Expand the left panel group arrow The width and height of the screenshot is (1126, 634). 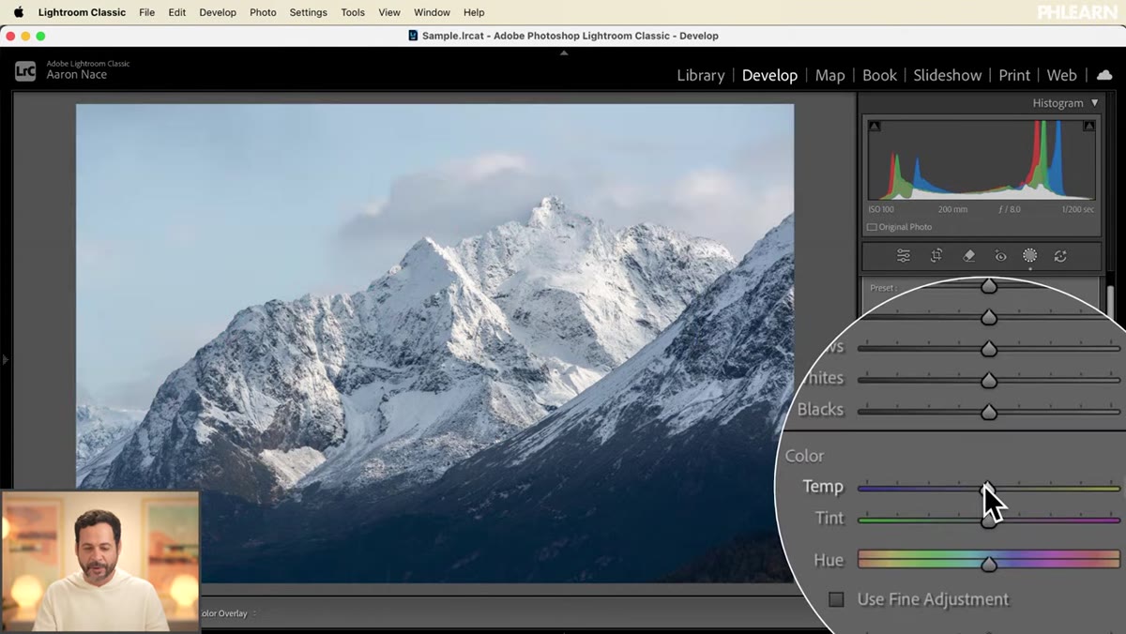[5, 359]
